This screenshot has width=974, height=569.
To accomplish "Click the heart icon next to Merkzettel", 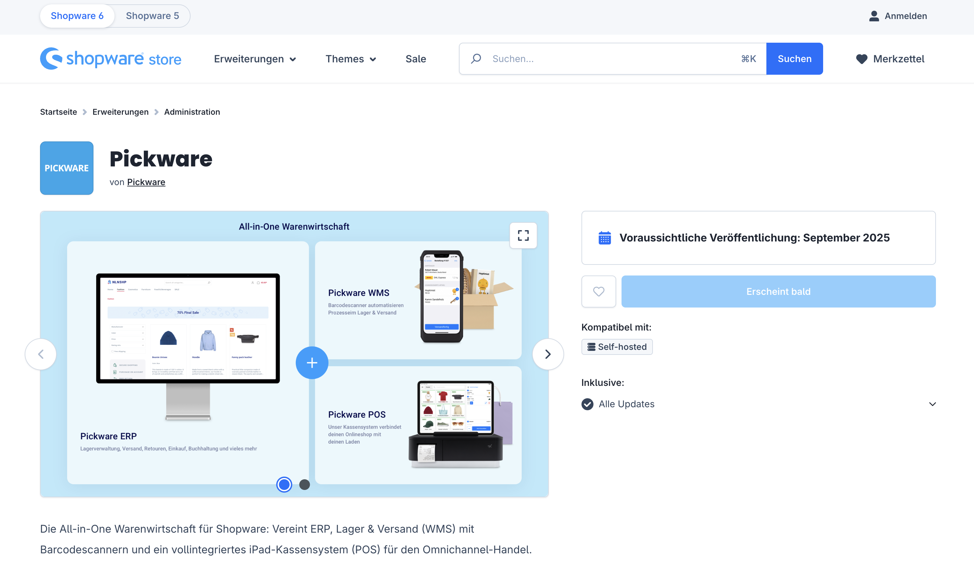I will tap(862, 59).
